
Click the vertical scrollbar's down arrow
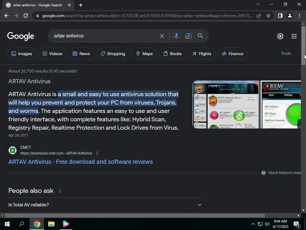click(x=303, y=210)
